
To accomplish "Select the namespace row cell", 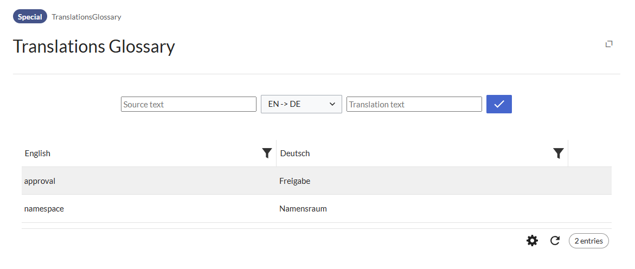I will (44, 209).
